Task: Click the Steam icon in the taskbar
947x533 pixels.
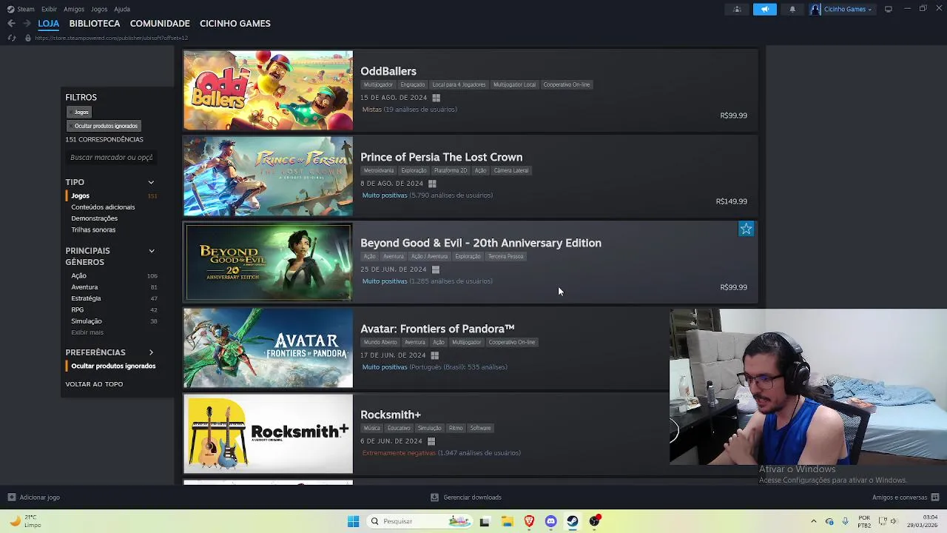Action: coord(573,521)
